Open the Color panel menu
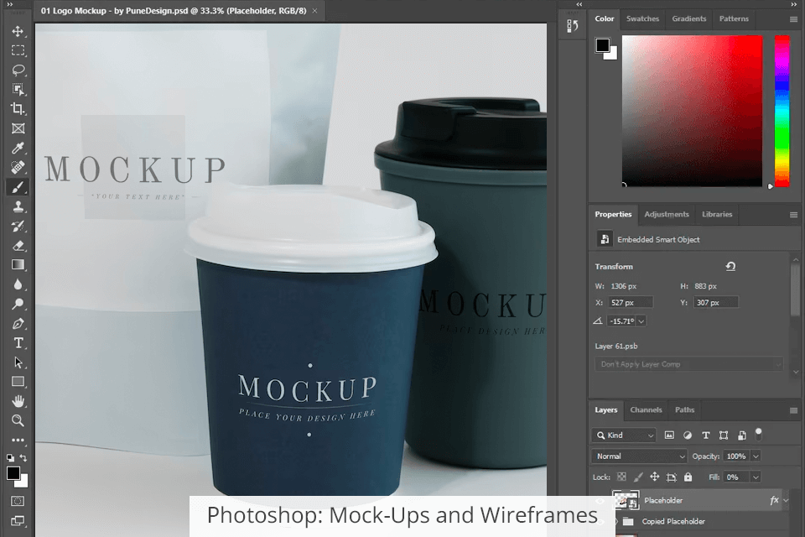This screenshot has width=805, height=537. [x=794, y=19]
